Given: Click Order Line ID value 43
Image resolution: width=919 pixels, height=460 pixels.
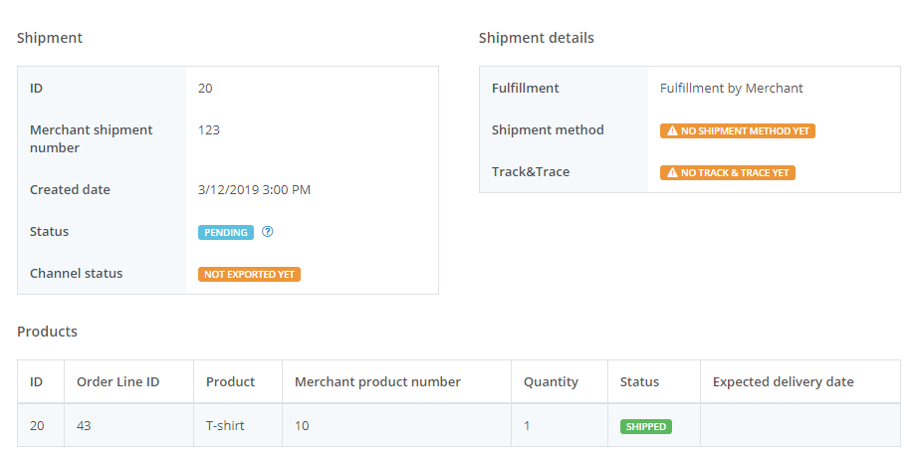Looking at the screenshot, I should click(x=85, y=426).
